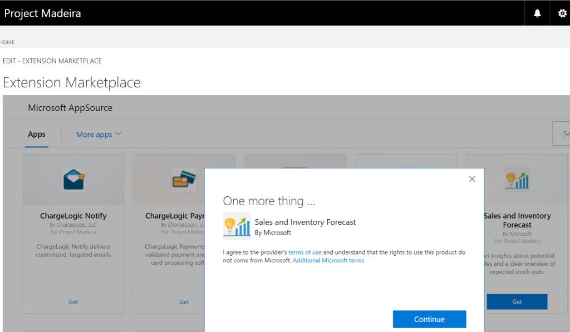Expand the More apps dropdown

point(98,135)
